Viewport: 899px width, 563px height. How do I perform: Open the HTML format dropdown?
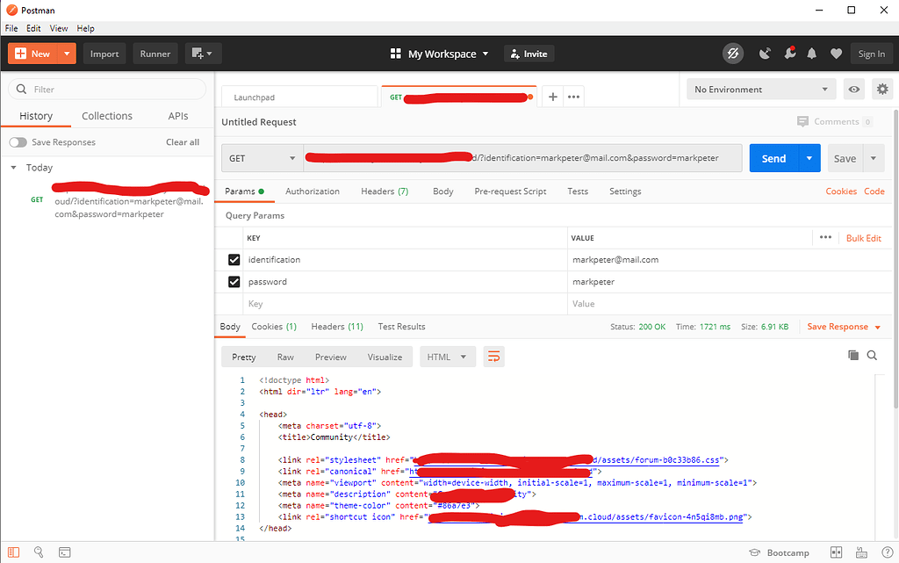click(449, 357)
